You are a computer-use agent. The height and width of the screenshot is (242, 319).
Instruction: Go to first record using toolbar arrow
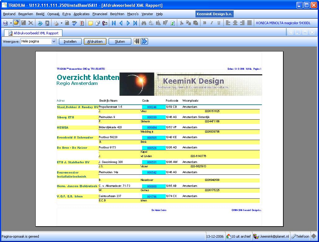114,23
